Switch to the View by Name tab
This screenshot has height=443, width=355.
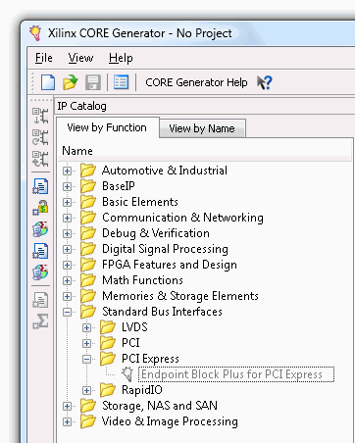click(x=202, y=128)
